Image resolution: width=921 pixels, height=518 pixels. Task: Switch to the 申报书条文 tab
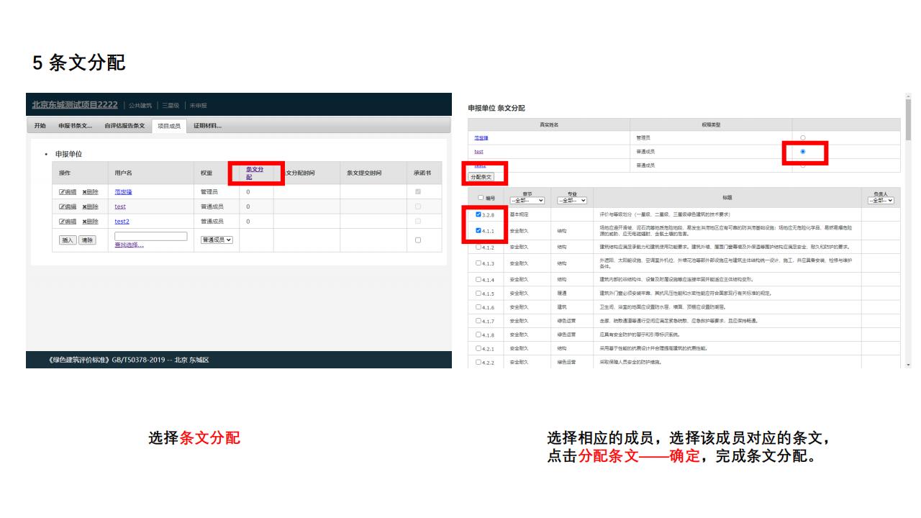point(76,126)
